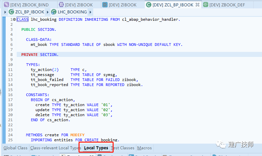Click the update constant on line 19
262x156 pixels.
click(x=42, y=110)
